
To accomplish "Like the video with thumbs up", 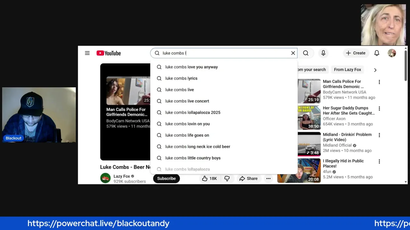I will (x=209, y=179).
